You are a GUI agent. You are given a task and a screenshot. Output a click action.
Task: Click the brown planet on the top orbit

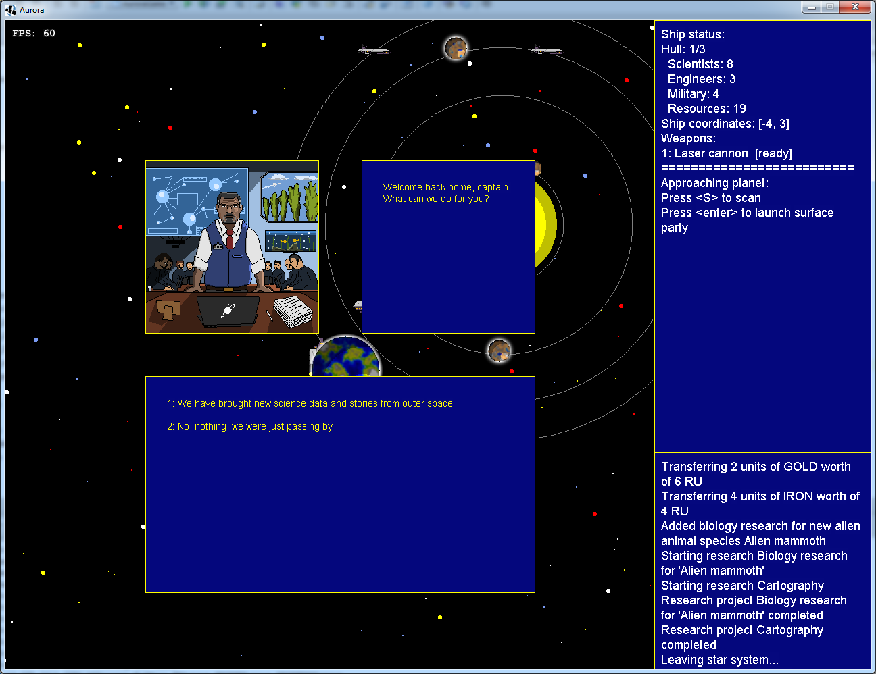[x=456, y=49]
